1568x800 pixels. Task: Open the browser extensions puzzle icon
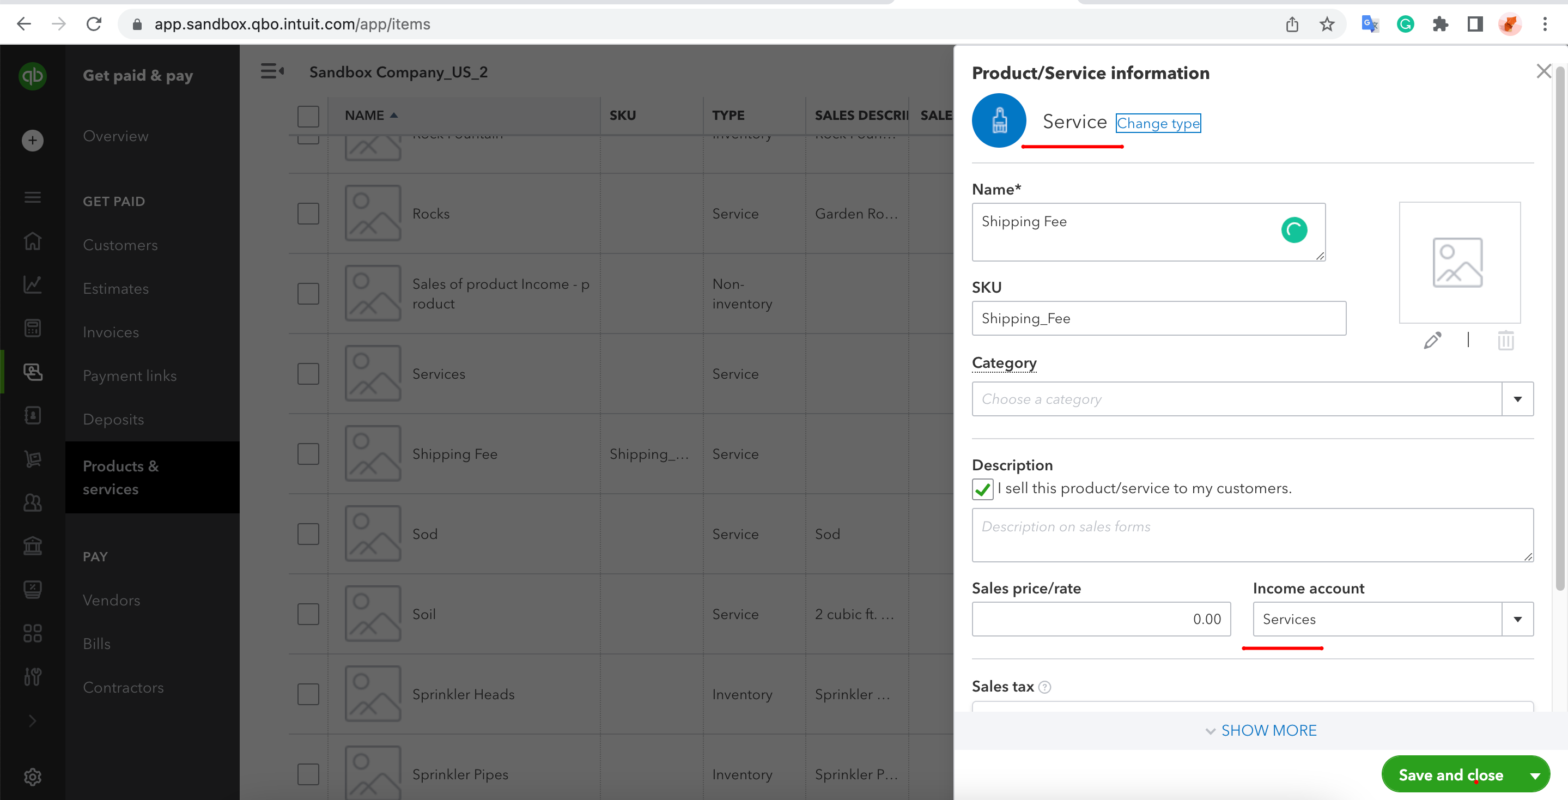point(1440,24)
